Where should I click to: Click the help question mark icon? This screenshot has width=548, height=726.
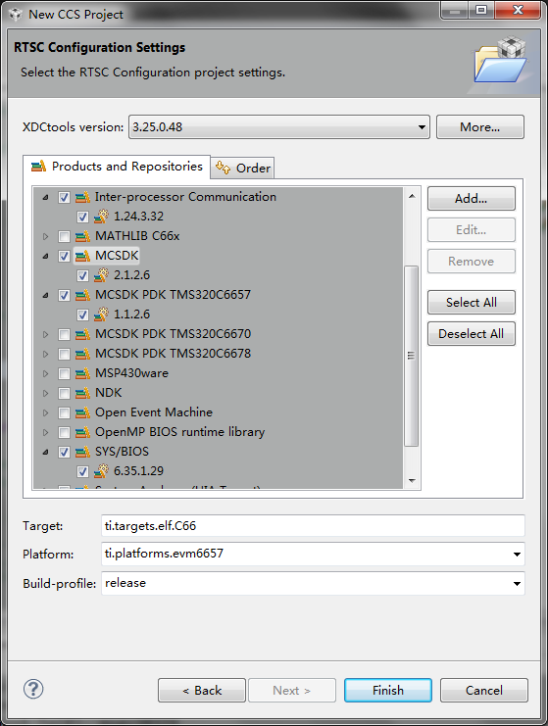33,689
